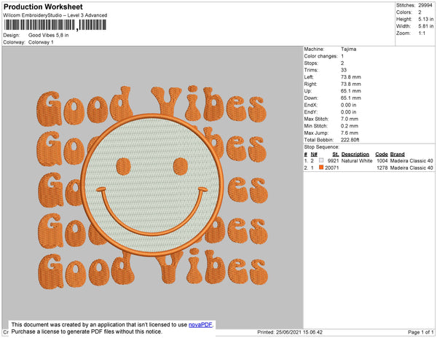The image size is (437, 338).
Task: Click the N# column header
Action: (314, 154)
